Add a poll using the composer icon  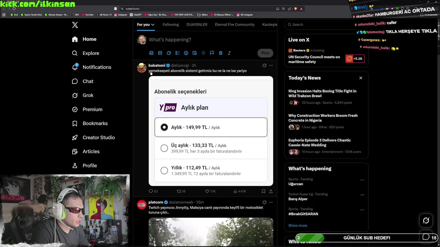click(x=177, y=53)
